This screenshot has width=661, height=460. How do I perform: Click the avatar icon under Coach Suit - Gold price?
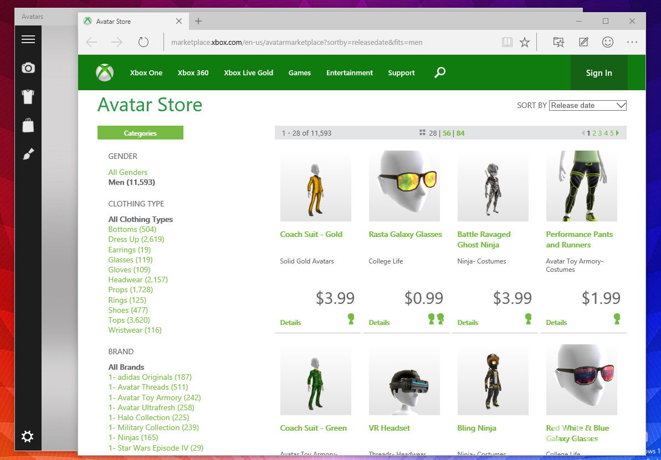[351, 319]
